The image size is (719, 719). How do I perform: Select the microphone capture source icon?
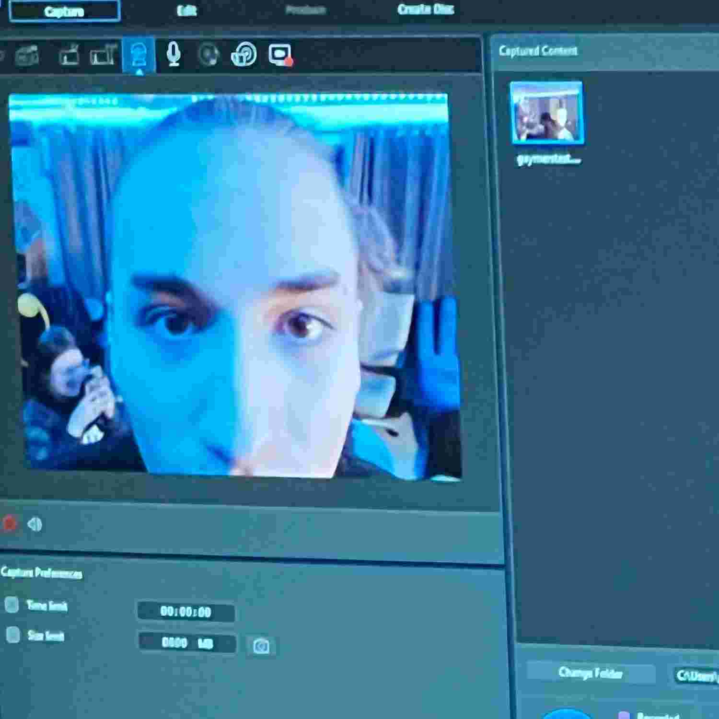(173, 53)
